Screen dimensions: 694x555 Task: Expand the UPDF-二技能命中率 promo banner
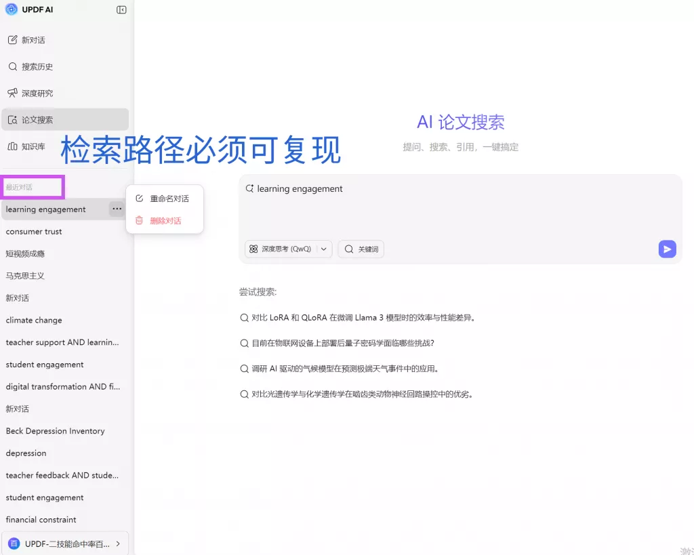(65, 543)
